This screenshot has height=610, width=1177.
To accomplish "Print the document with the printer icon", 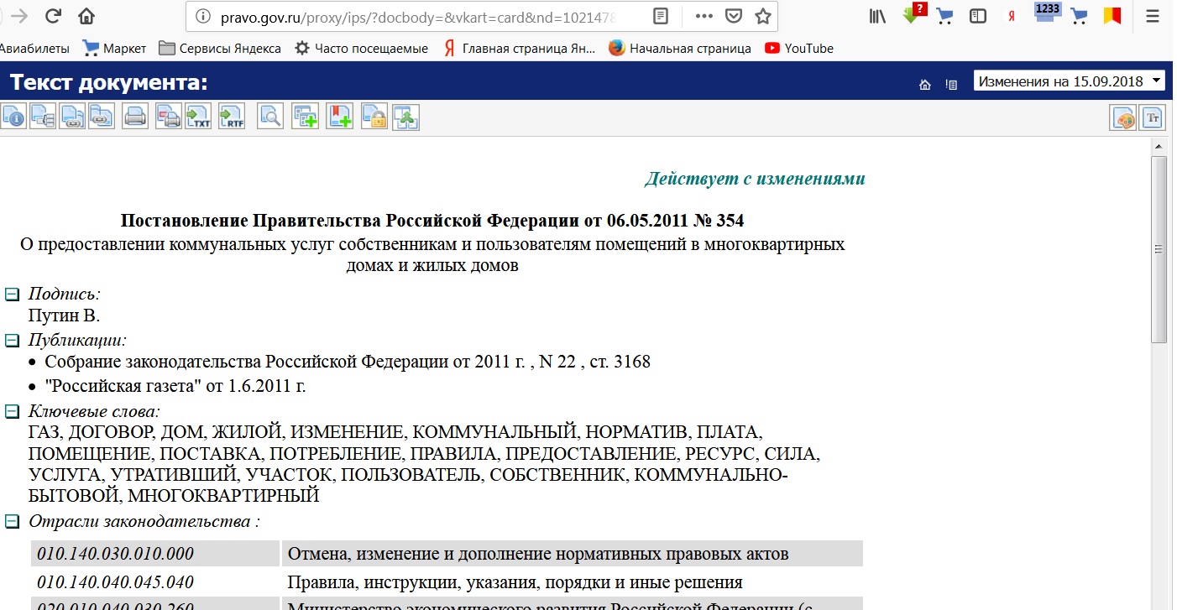I will point(134,117).
